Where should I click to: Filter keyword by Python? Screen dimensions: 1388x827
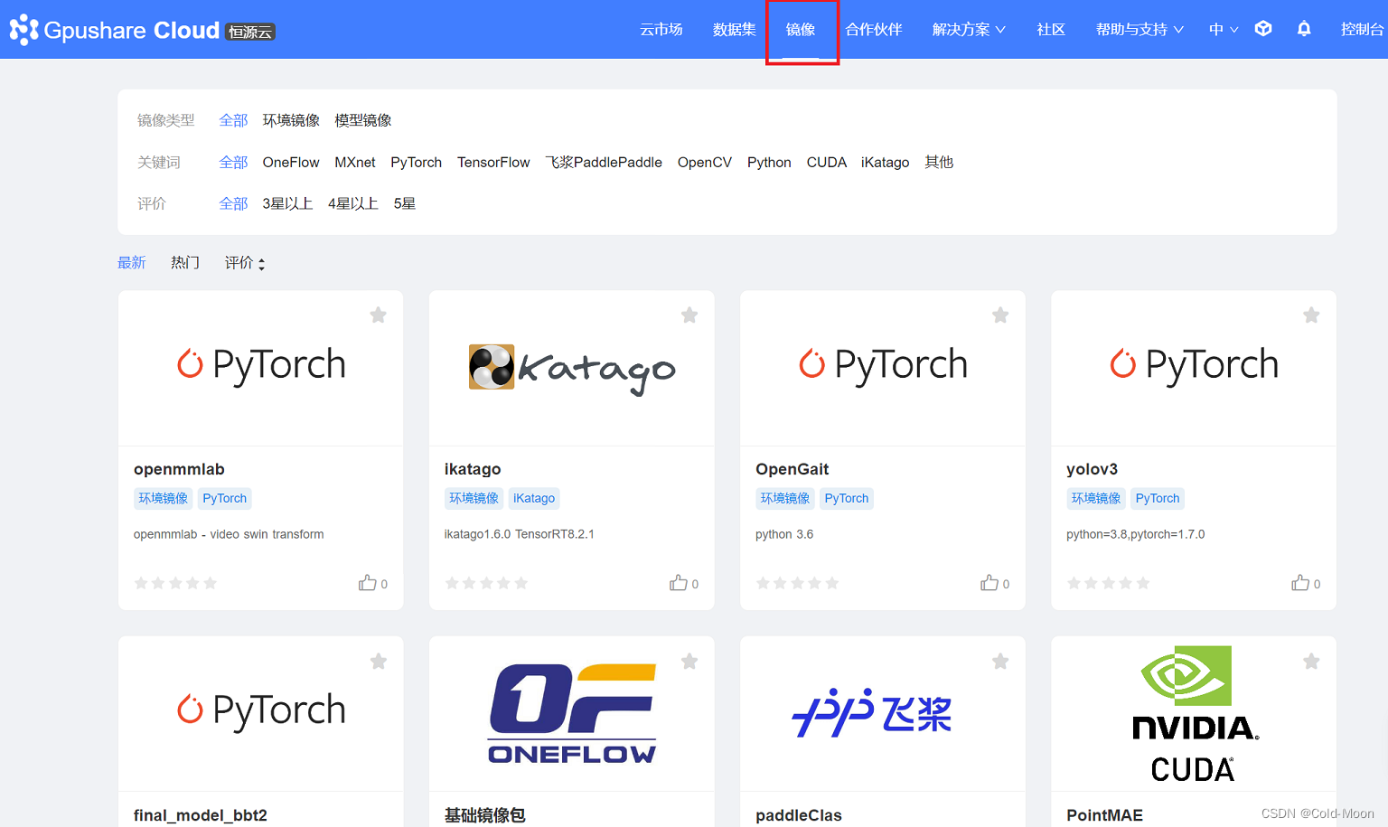769,163
